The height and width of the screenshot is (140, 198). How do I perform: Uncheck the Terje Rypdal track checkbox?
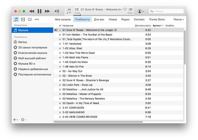tap(60, 39)
